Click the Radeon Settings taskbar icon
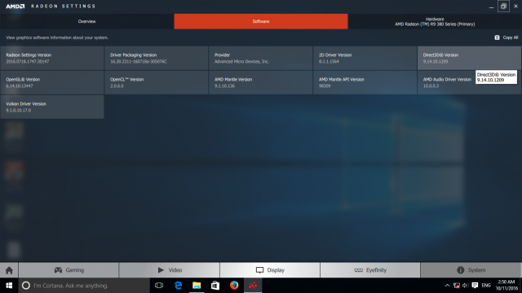The image size is (522, 293). tap(253, 286)
